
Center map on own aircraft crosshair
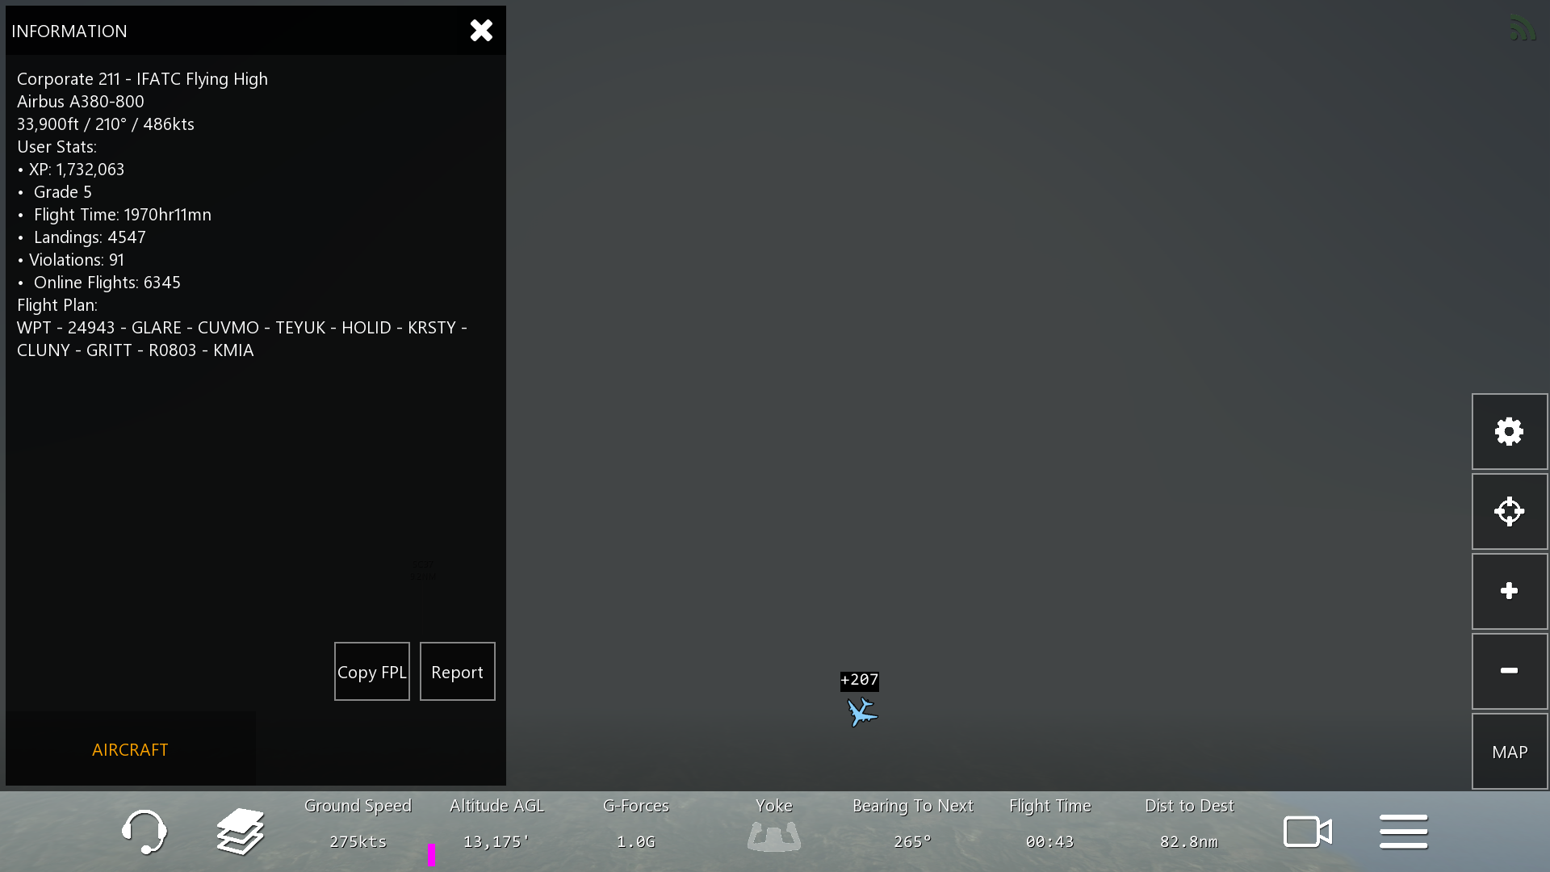[1509, 512]
